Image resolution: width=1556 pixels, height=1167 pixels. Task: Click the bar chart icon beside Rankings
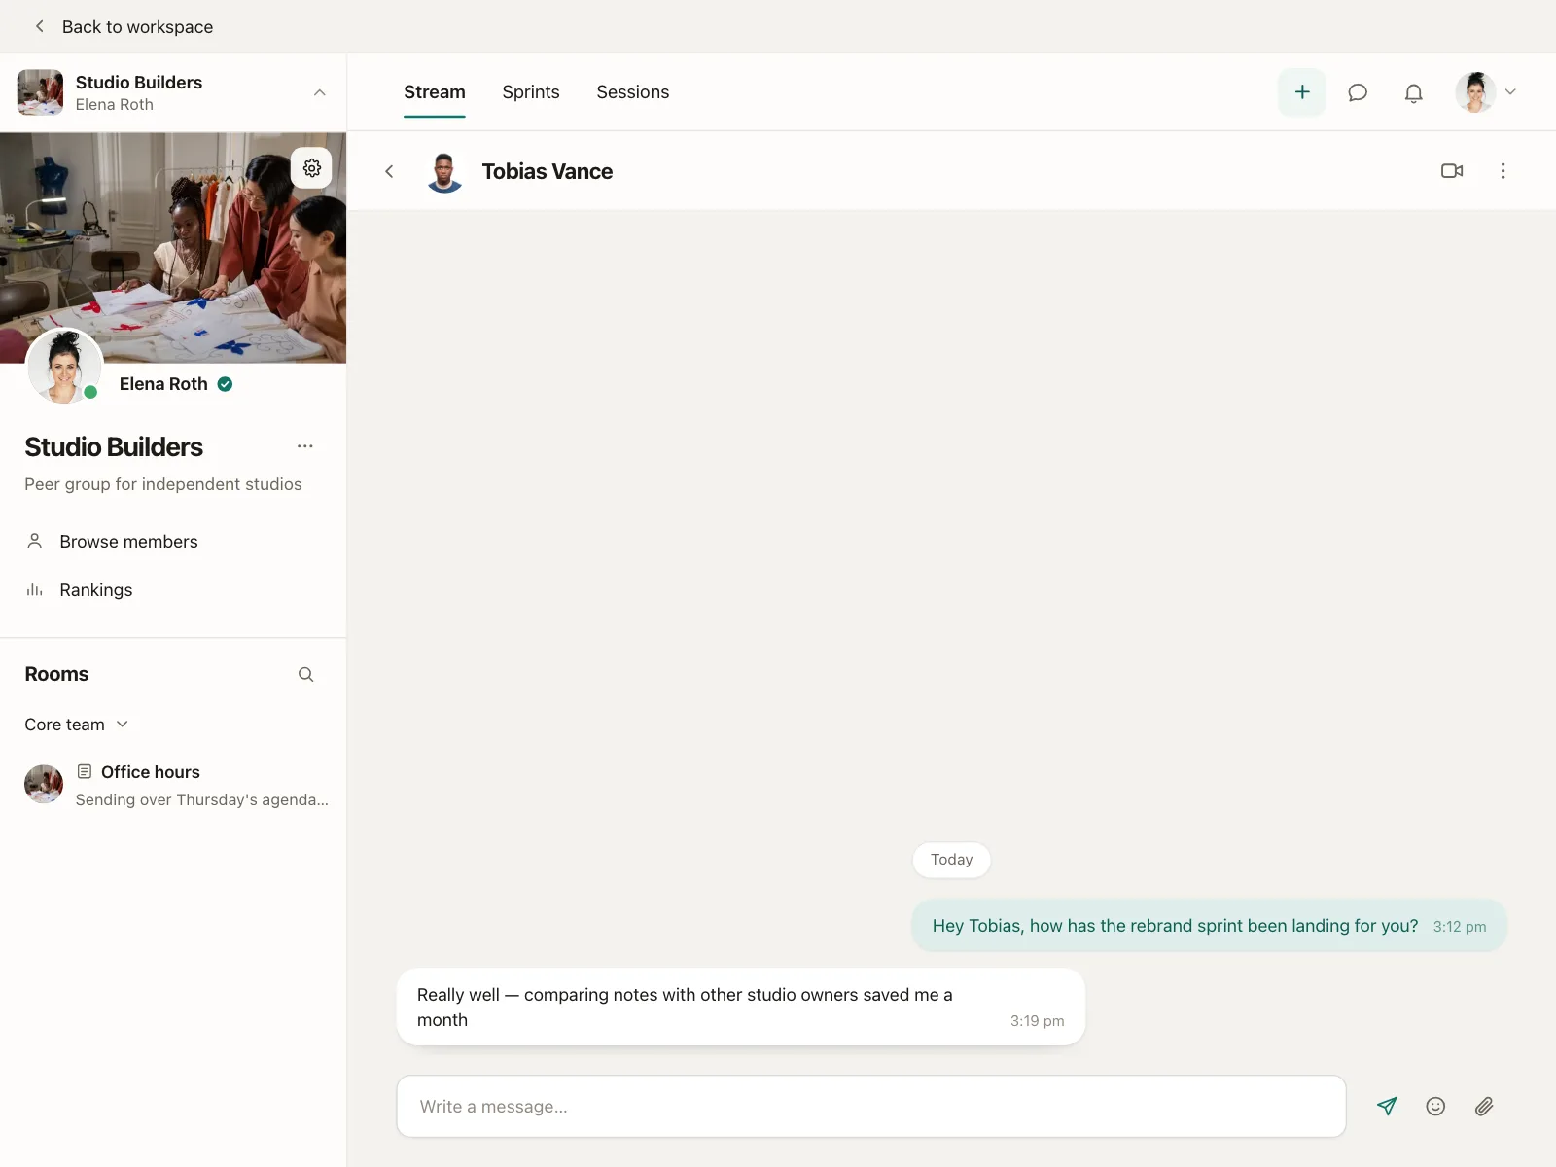coord(35,590)
